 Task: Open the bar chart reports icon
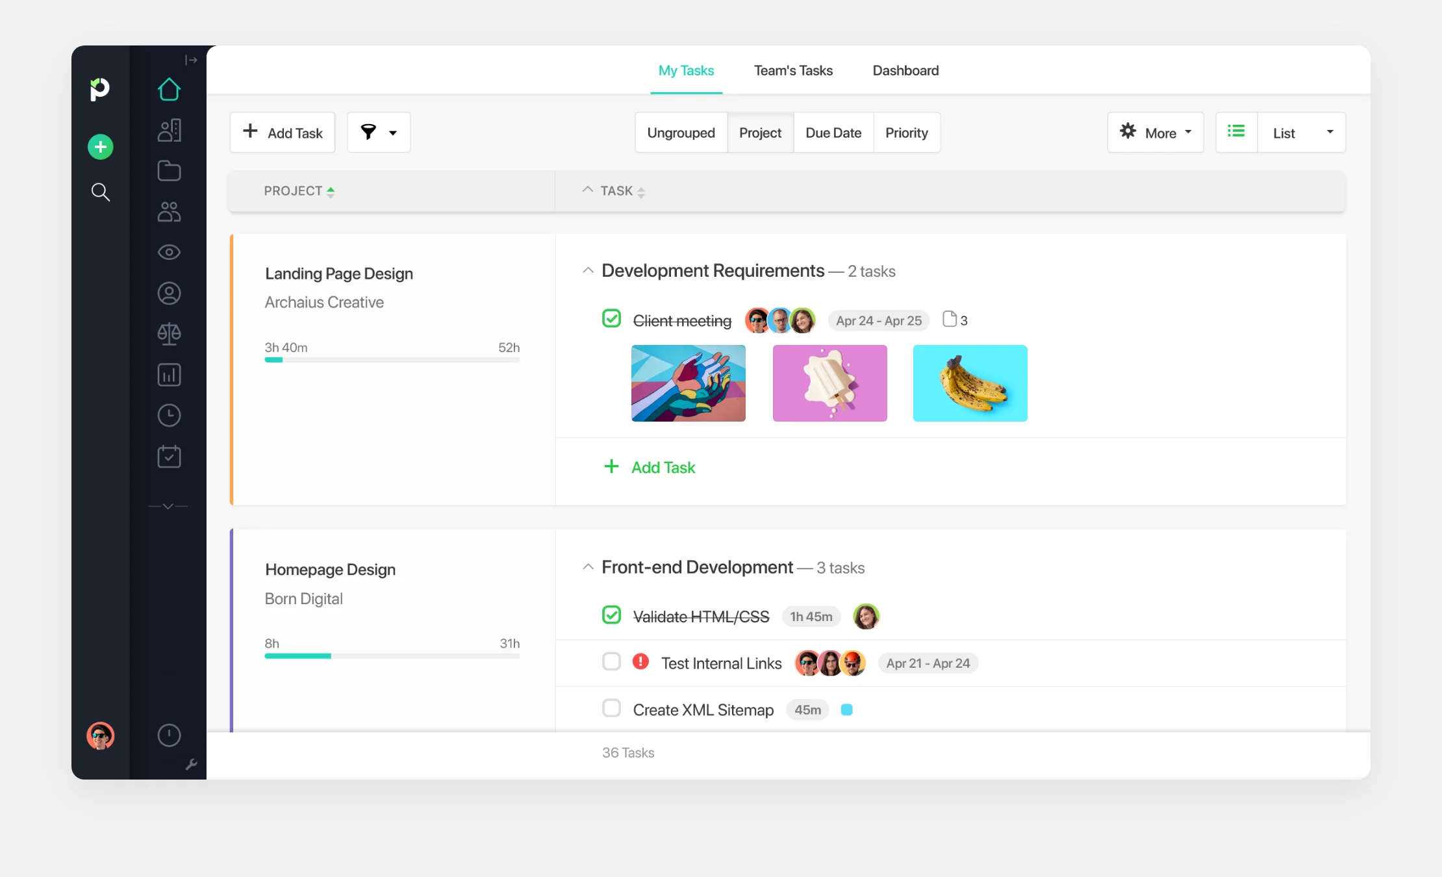tap(169, 375)
